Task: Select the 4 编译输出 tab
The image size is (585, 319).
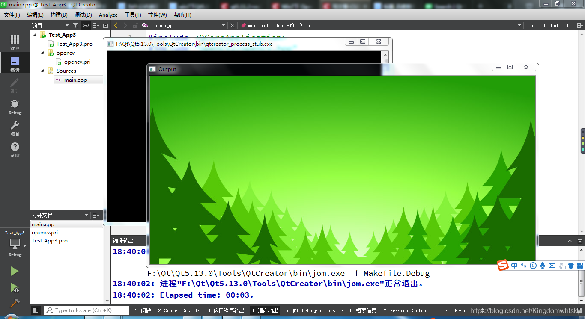Action: click(265, 310)
